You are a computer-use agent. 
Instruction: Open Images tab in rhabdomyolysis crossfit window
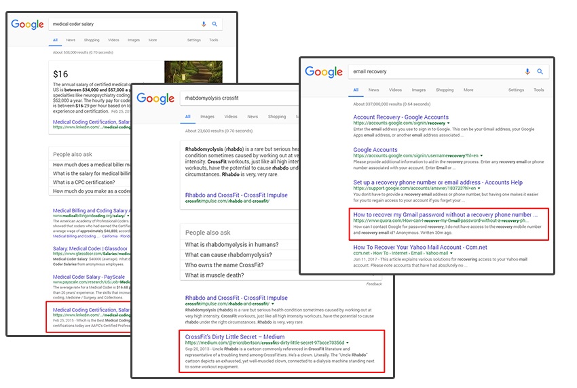(x=207, y=116)
